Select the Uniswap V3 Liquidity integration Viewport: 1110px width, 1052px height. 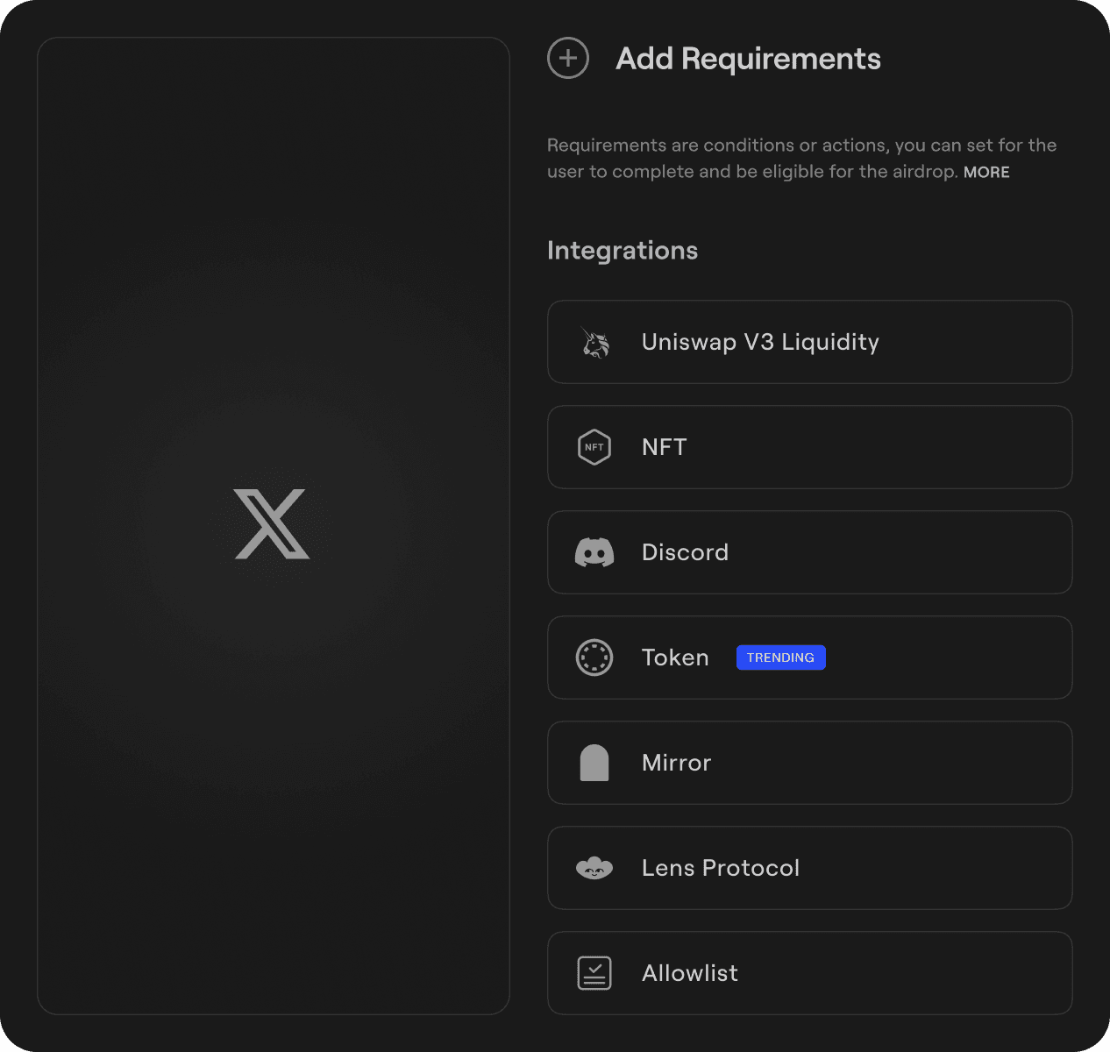[x=810, y=342]
